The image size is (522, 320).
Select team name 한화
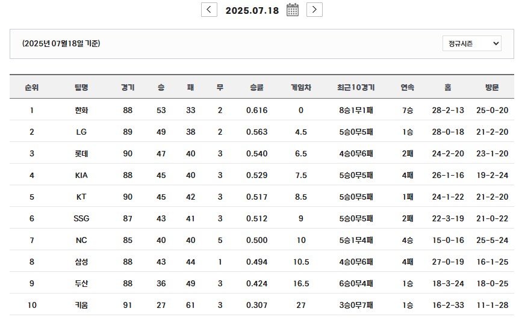tap(81, 110)
